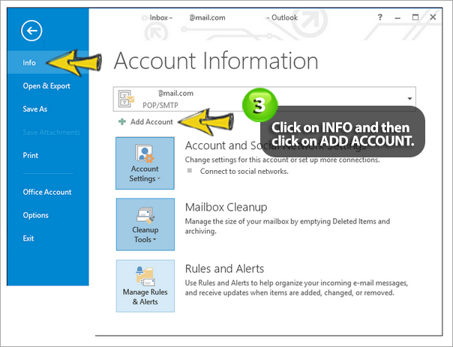The image size is (453, 347).
Task: Open the Cleanup Tools dropdown button
Action: (145, 224)
